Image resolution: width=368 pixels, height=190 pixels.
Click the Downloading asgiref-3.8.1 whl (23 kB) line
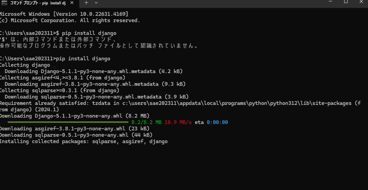pos(75,129)
